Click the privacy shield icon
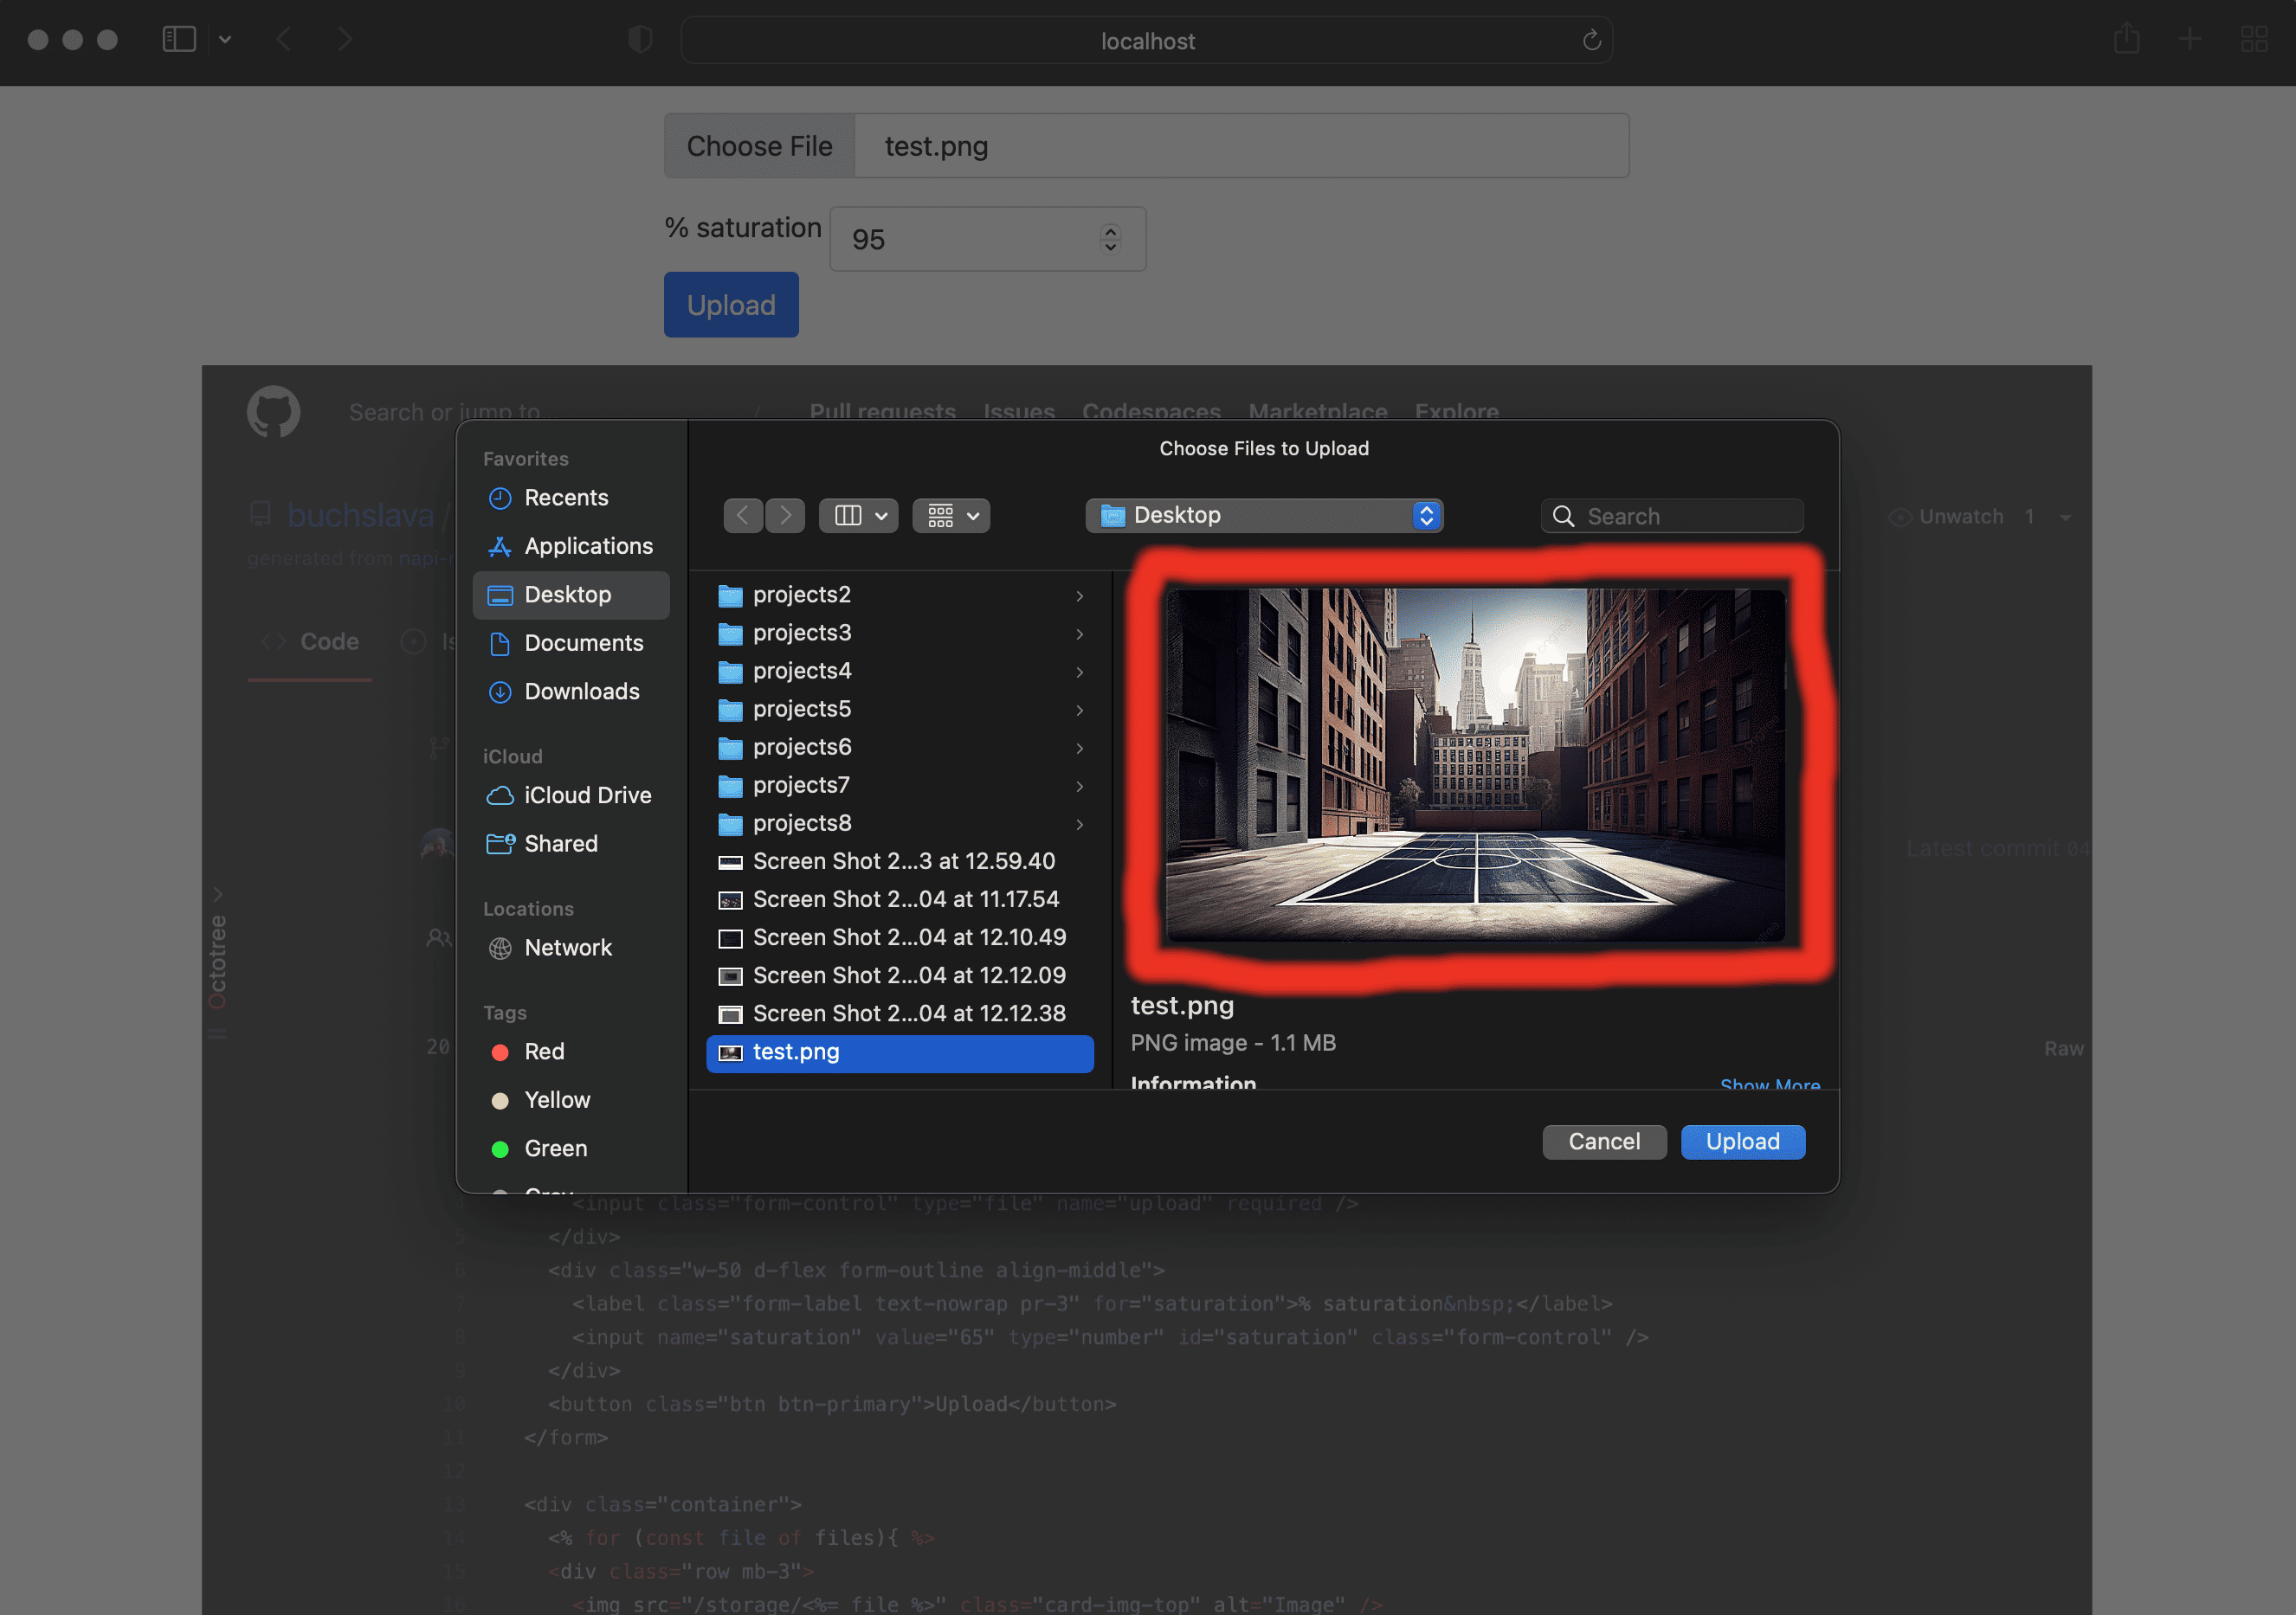The image size is (2296, 1615). point(640,40)
